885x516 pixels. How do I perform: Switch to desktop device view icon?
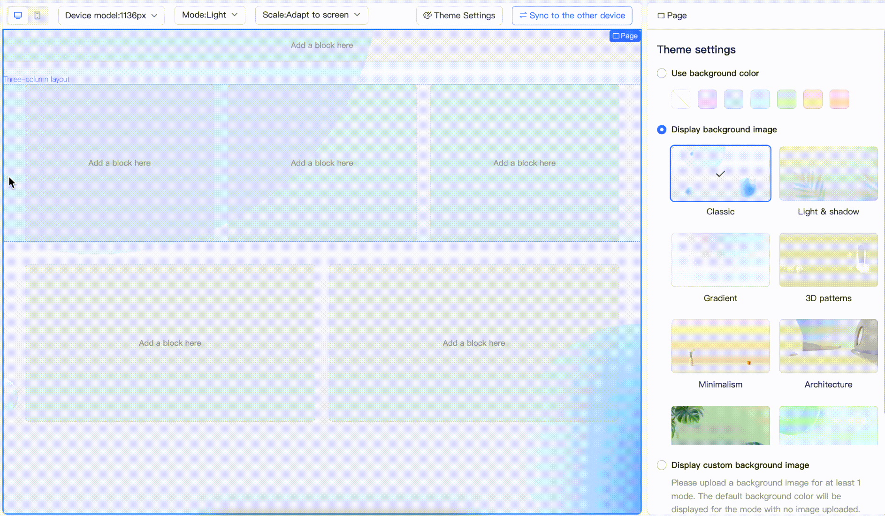pos(18,15)
